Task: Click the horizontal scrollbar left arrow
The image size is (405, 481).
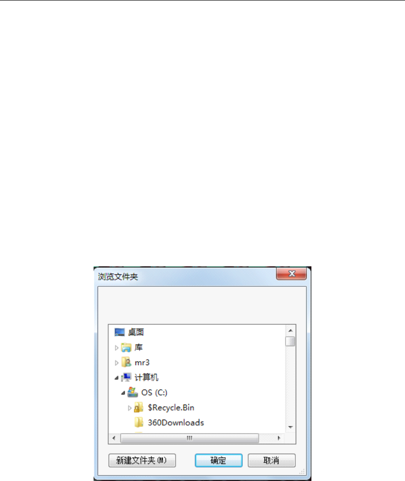Action: click(114, 438)
